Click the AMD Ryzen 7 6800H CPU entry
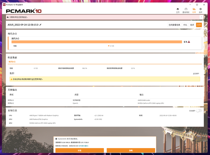Image resolution: width=210 pixels, height=155 pixels. [x=44, y=116]
